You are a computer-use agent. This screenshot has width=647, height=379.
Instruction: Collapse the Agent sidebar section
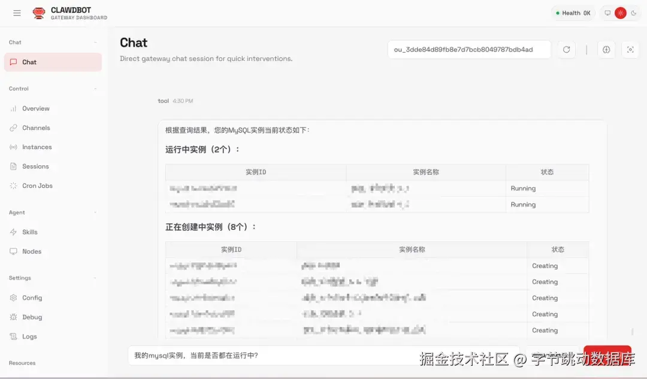(95, 213)
